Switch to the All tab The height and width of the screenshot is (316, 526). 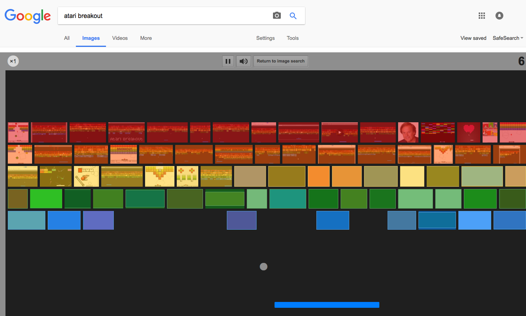click(67, 38)
